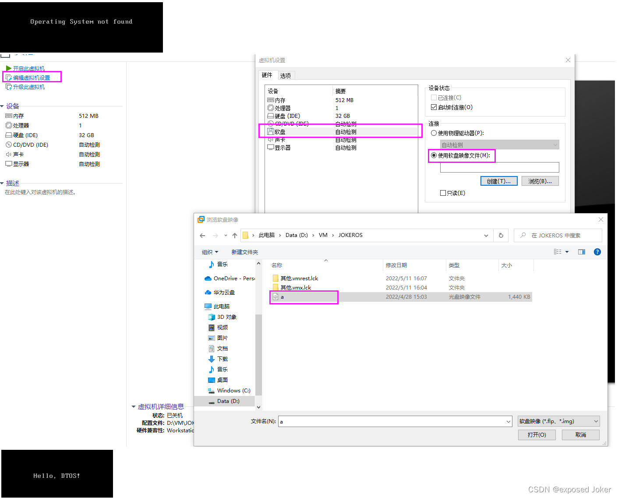Open 3D 对象 in navigation pane
618x498 pixels.
[x=226, y=317]
